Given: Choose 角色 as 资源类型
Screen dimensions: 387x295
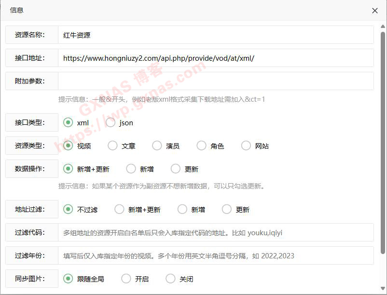Looking at the screenshot, I should 202,146.
